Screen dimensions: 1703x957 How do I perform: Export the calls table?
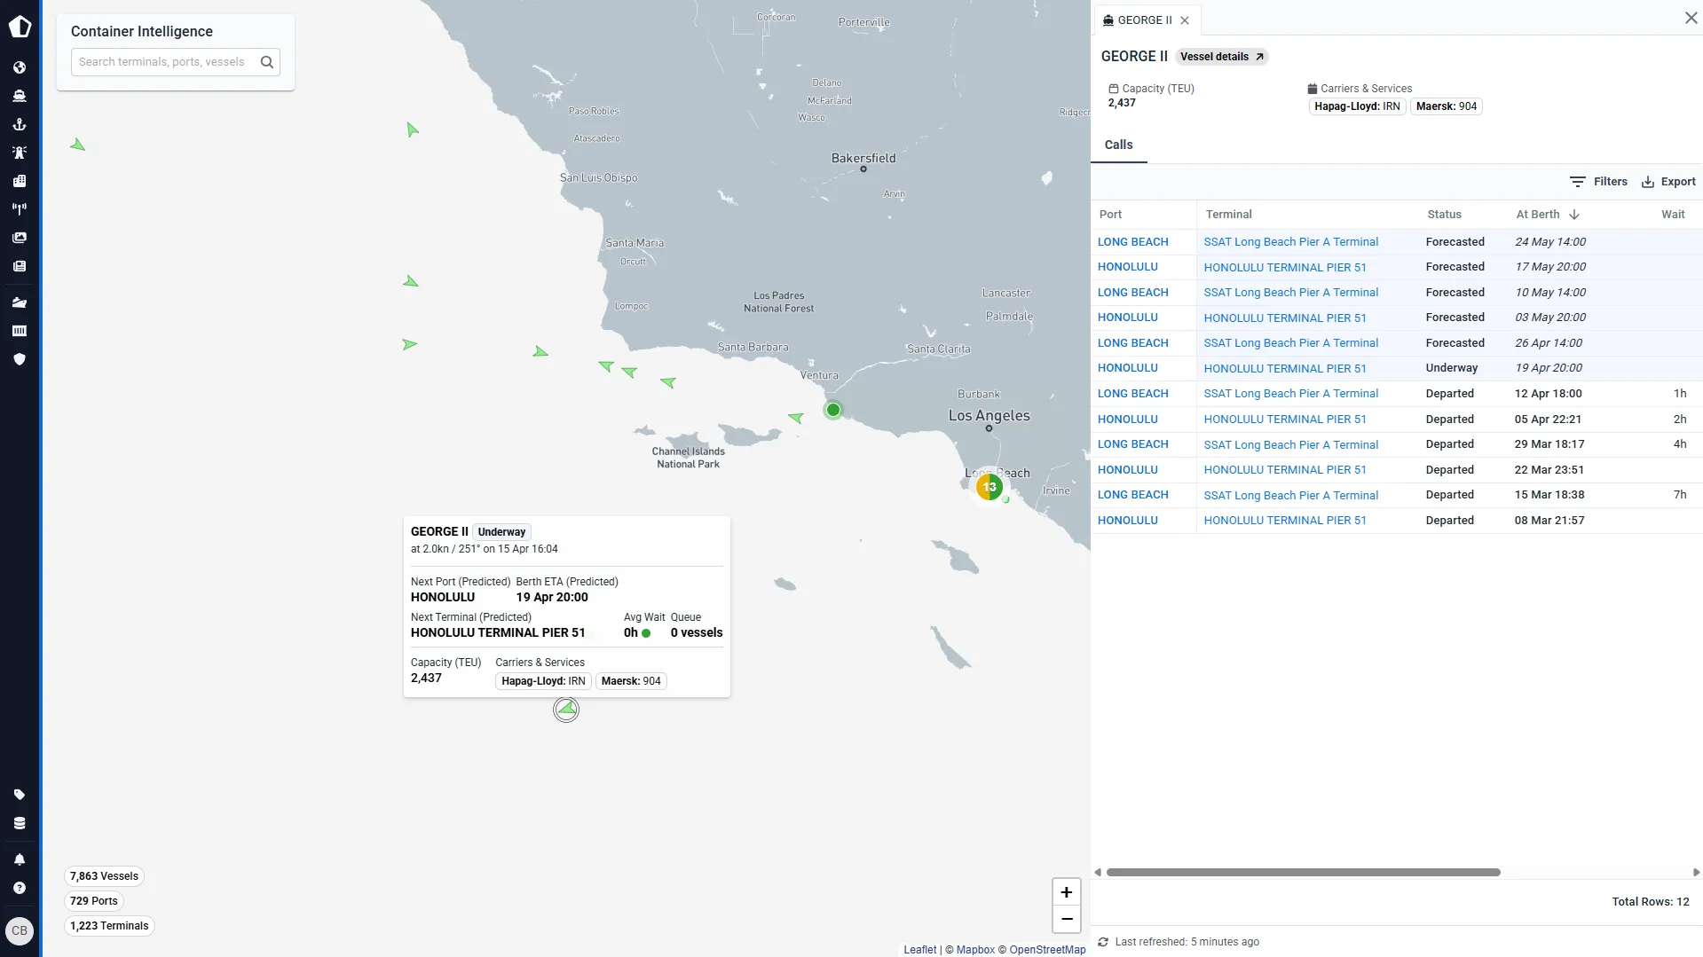pos(1668,182)
